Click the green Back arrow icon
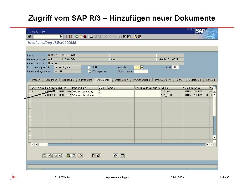 tap(77, 37)
